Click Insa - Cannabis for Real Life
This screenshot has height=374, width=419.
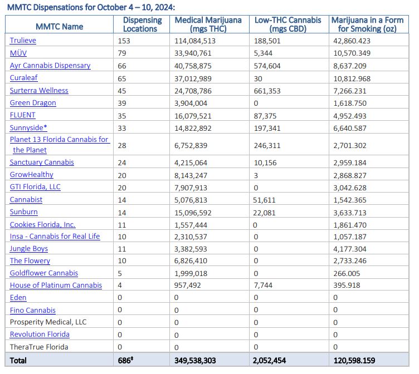pyautogui.click(x=55, y=237)
